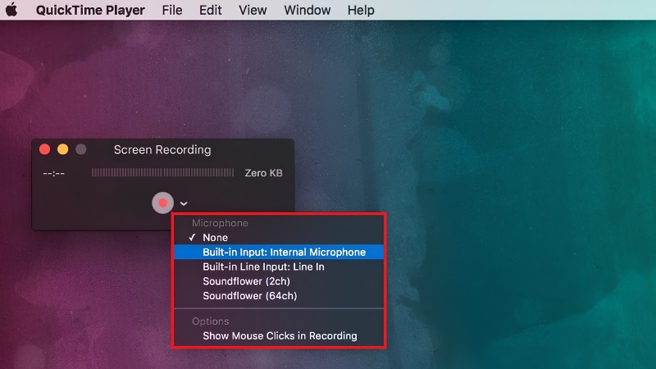Click the Screen Recording window title
Image resolution: width=656 pixels, height=369 pixels.
(162, 150)
